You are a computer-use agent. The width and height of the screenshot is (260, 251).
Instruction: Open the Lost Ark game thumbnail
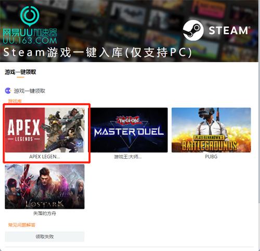(45, 186)
